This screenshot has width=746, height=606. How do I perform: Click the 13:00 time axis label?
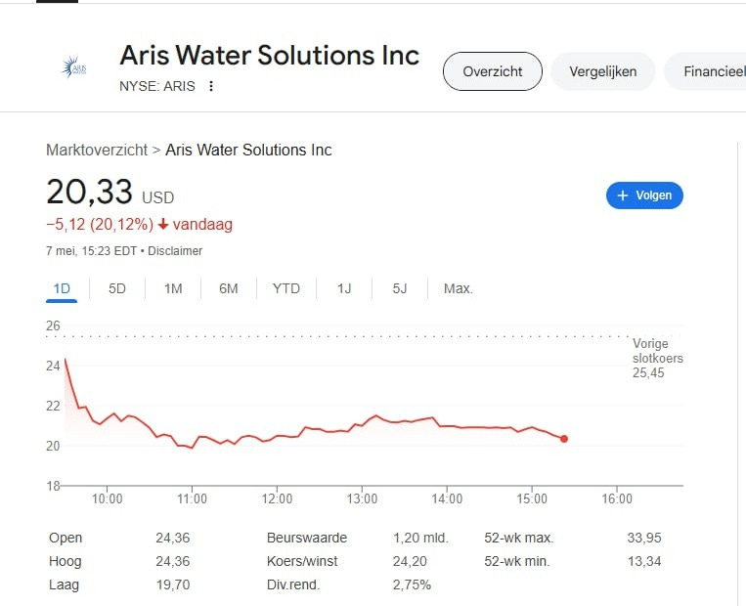(362, 498)
